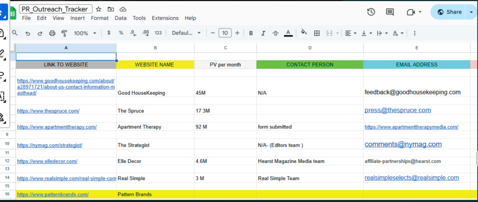Click the font size field showing 10
Viewport: 478px width, 202px height.
click(x=225, y=33)
